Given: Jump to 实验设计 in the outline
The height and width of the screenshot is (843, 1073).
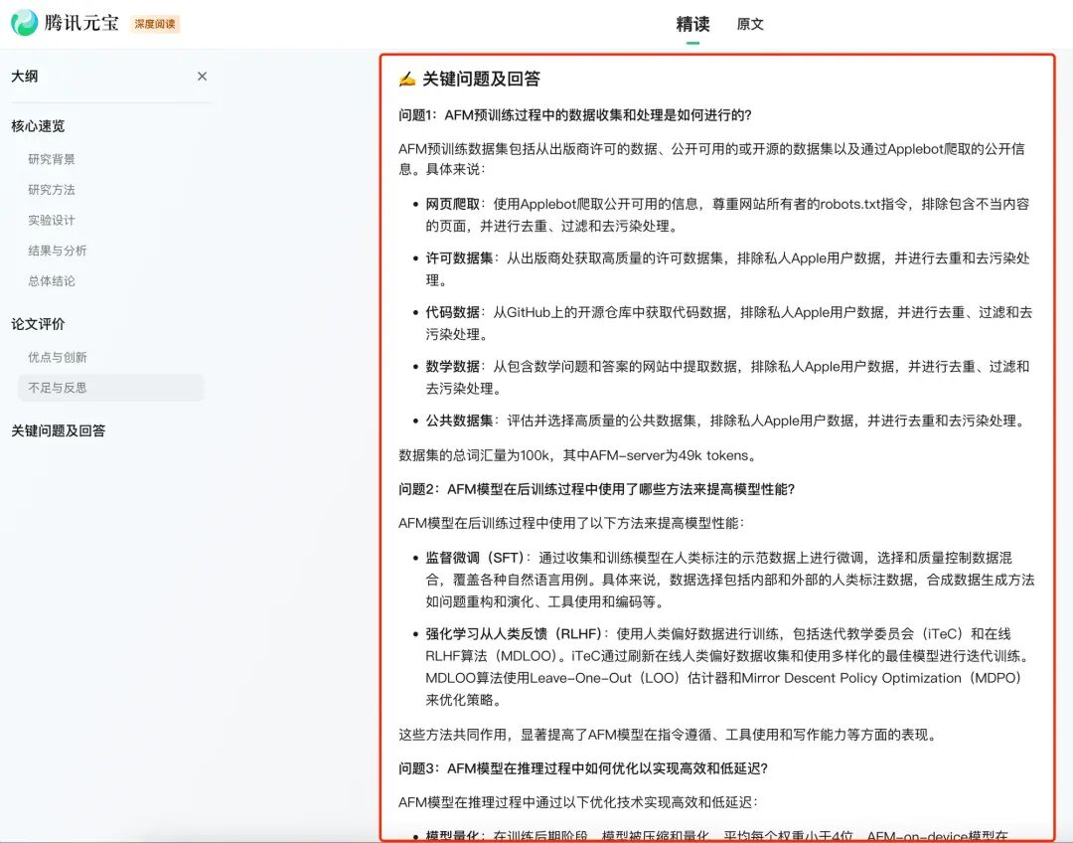Looking at the screenshot, I should [52, 220].
